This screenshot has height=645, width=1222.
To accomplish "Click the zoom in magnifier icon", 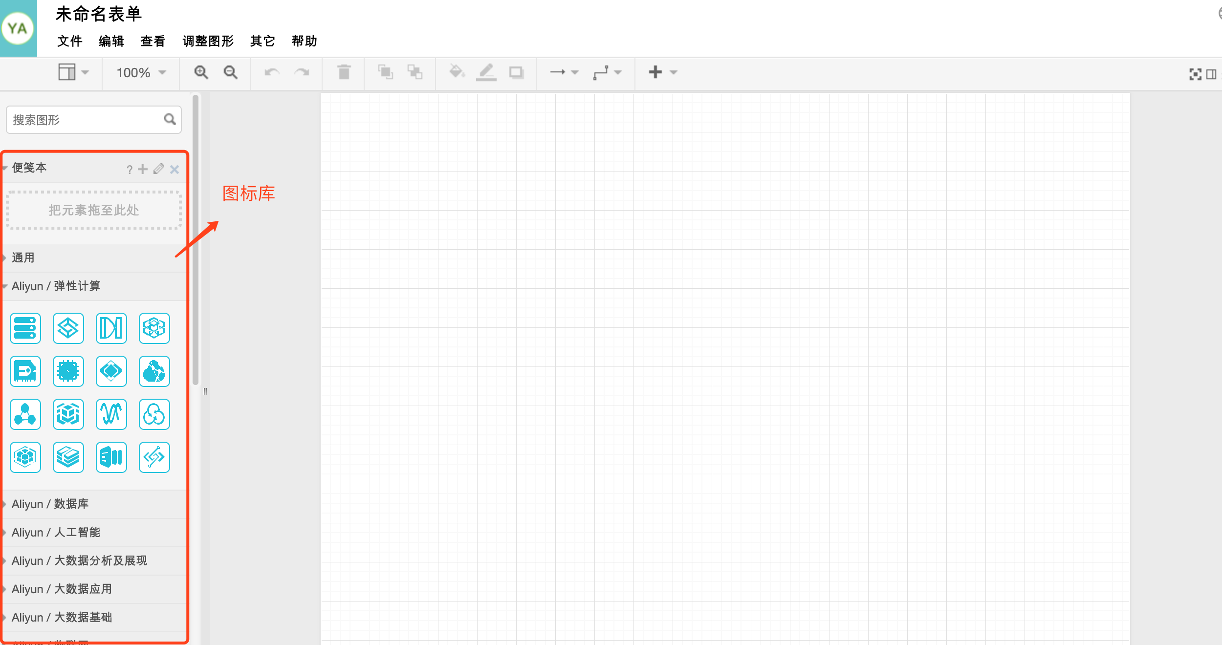I will tap(201, 72).
